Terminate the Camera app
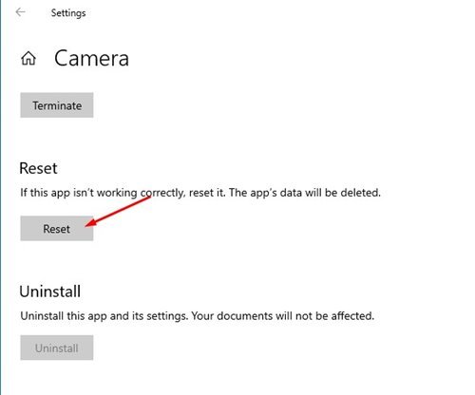The height and width of the screenshot is (395, 475). [x=57, y=105]
